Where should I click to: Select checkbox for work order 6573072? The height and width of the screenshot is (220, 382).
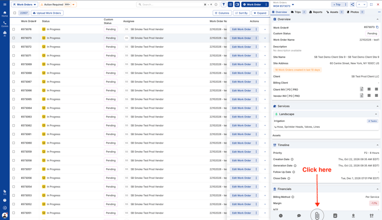tap(14, 47)
